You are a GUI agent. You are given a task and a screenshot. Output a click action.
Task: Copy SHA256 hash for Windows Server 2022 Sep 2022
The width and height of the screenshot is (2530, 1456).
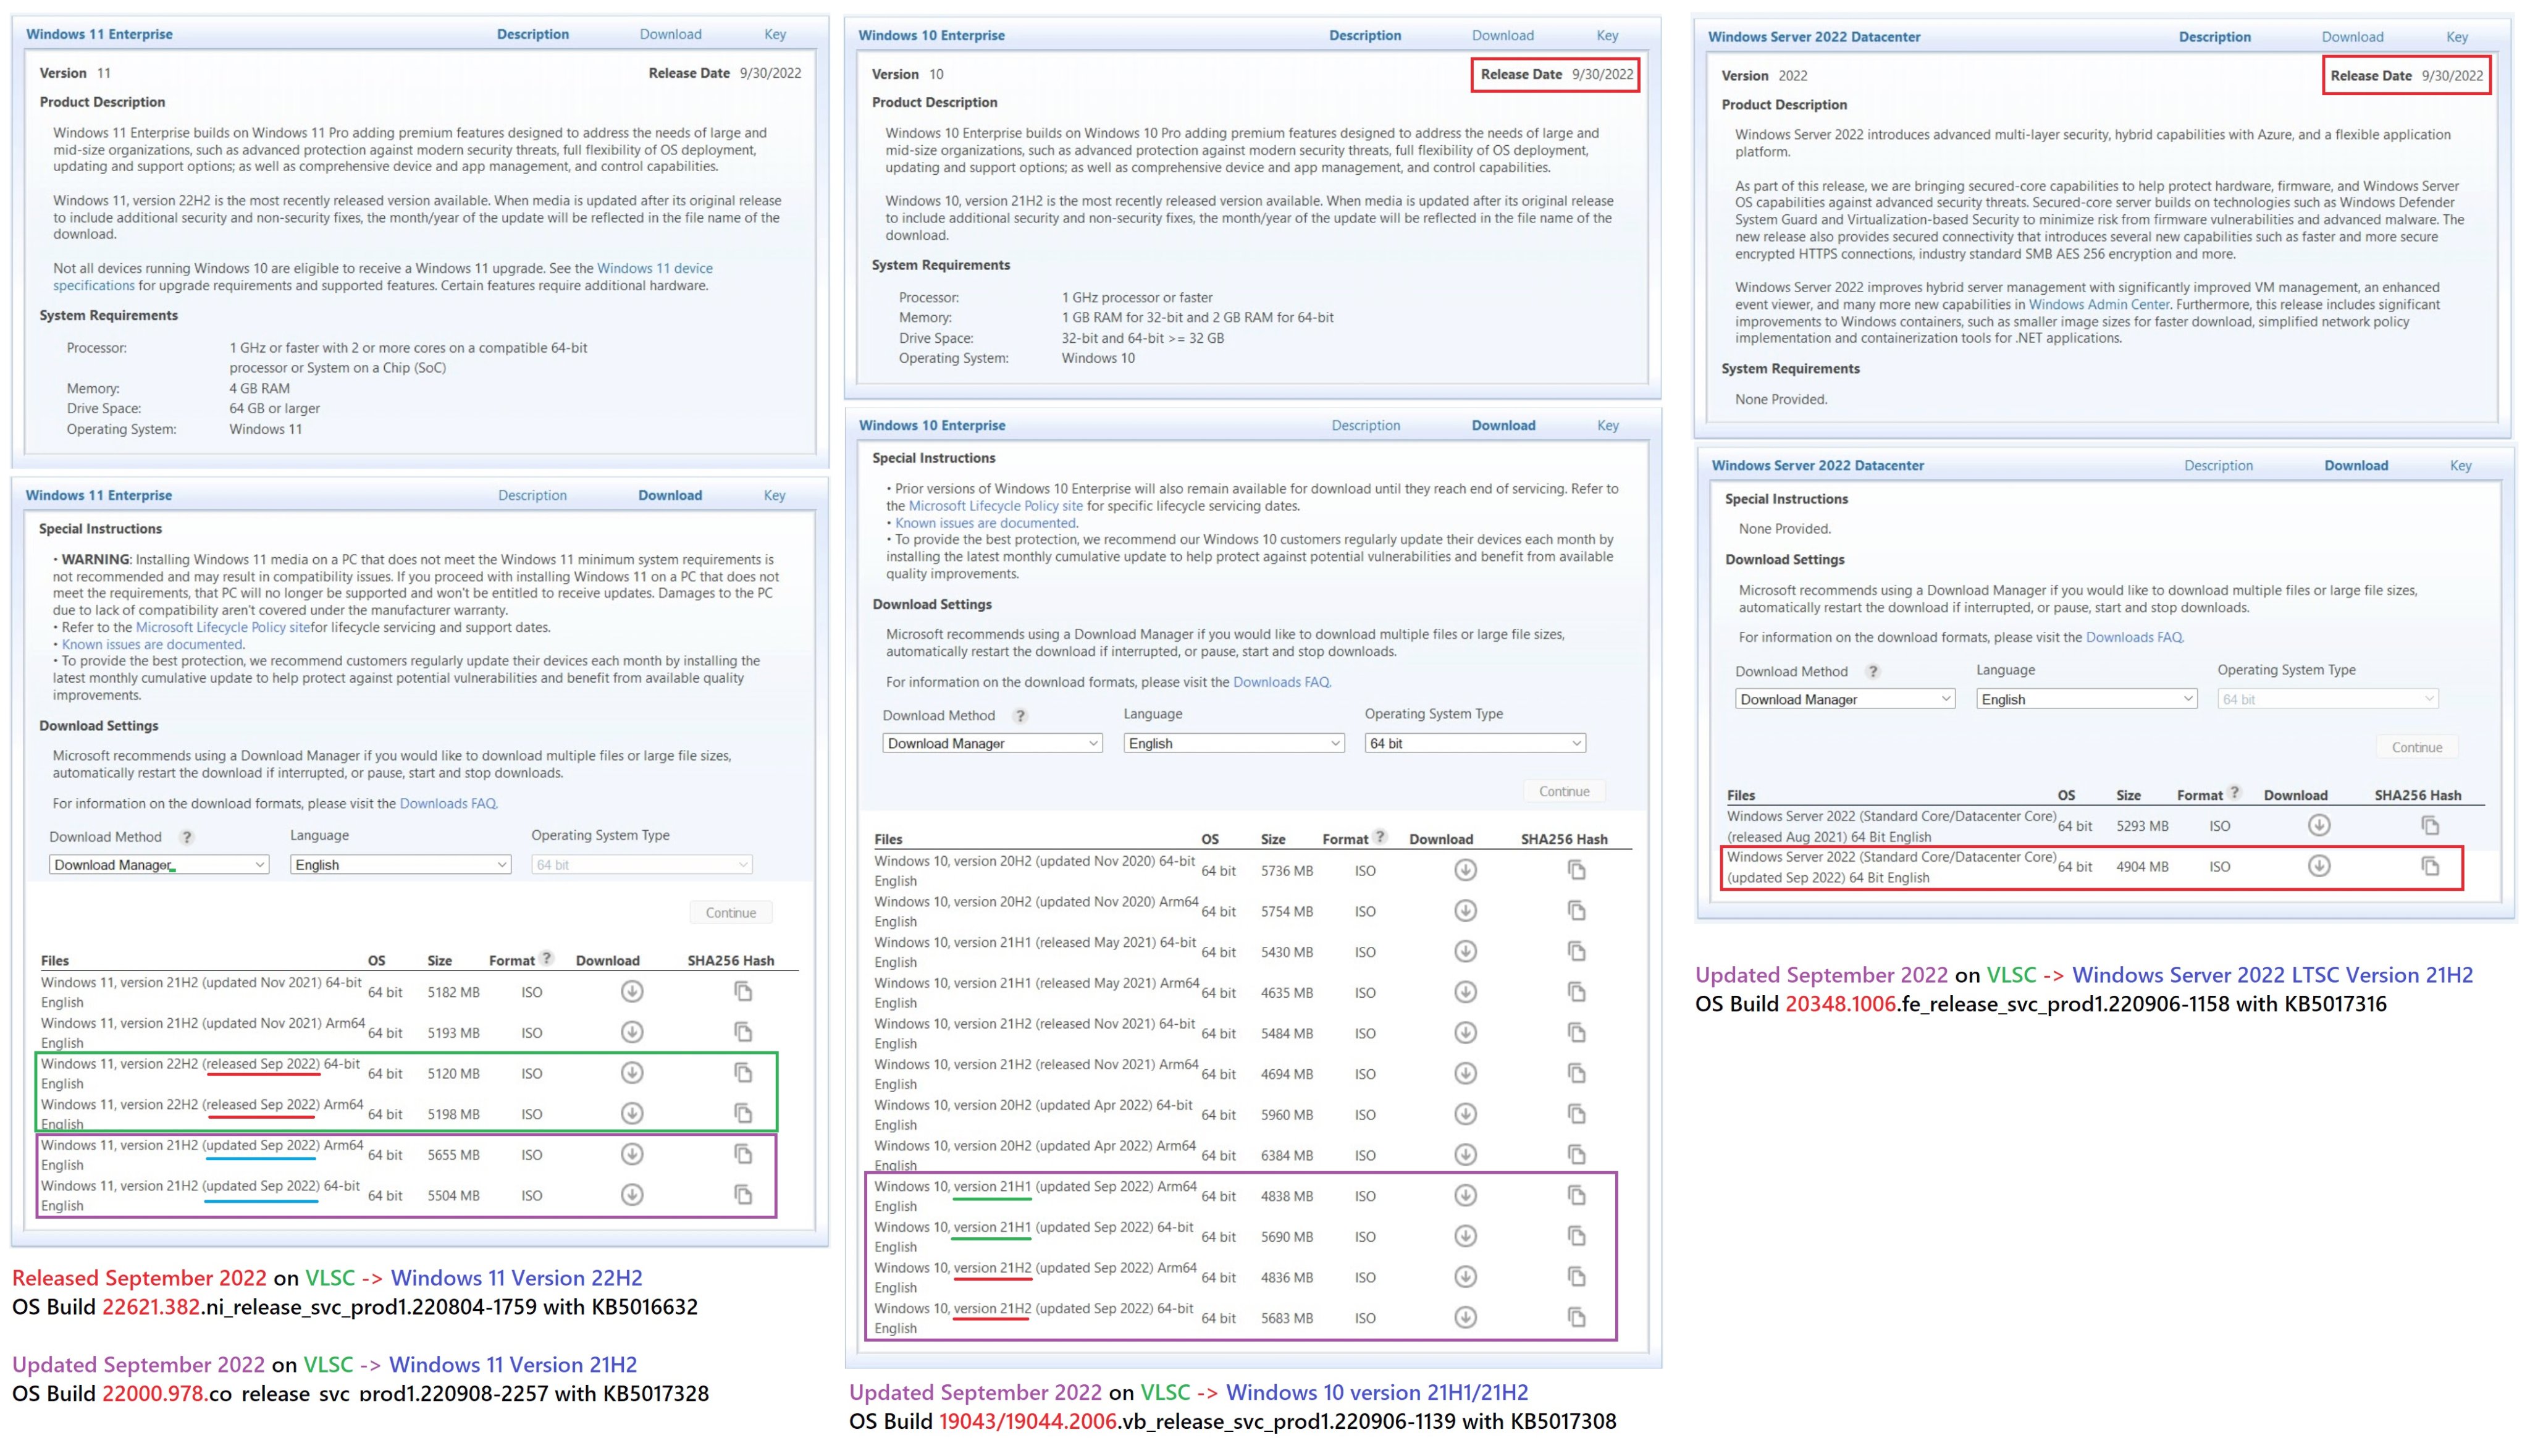(x=2430, y=866)
